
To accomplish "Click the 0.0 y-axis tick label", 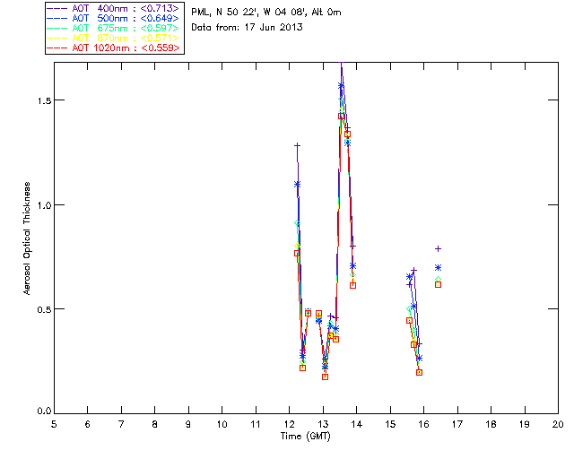I will pos(44,411).
